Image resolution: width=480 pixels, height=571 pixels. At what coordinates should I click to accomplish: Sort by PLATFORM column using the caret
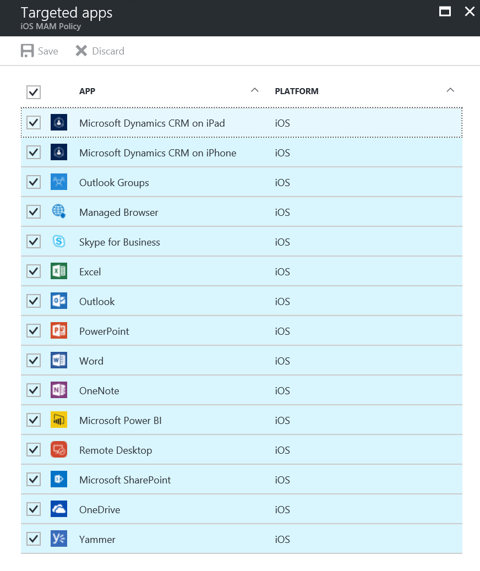(450, 90)
